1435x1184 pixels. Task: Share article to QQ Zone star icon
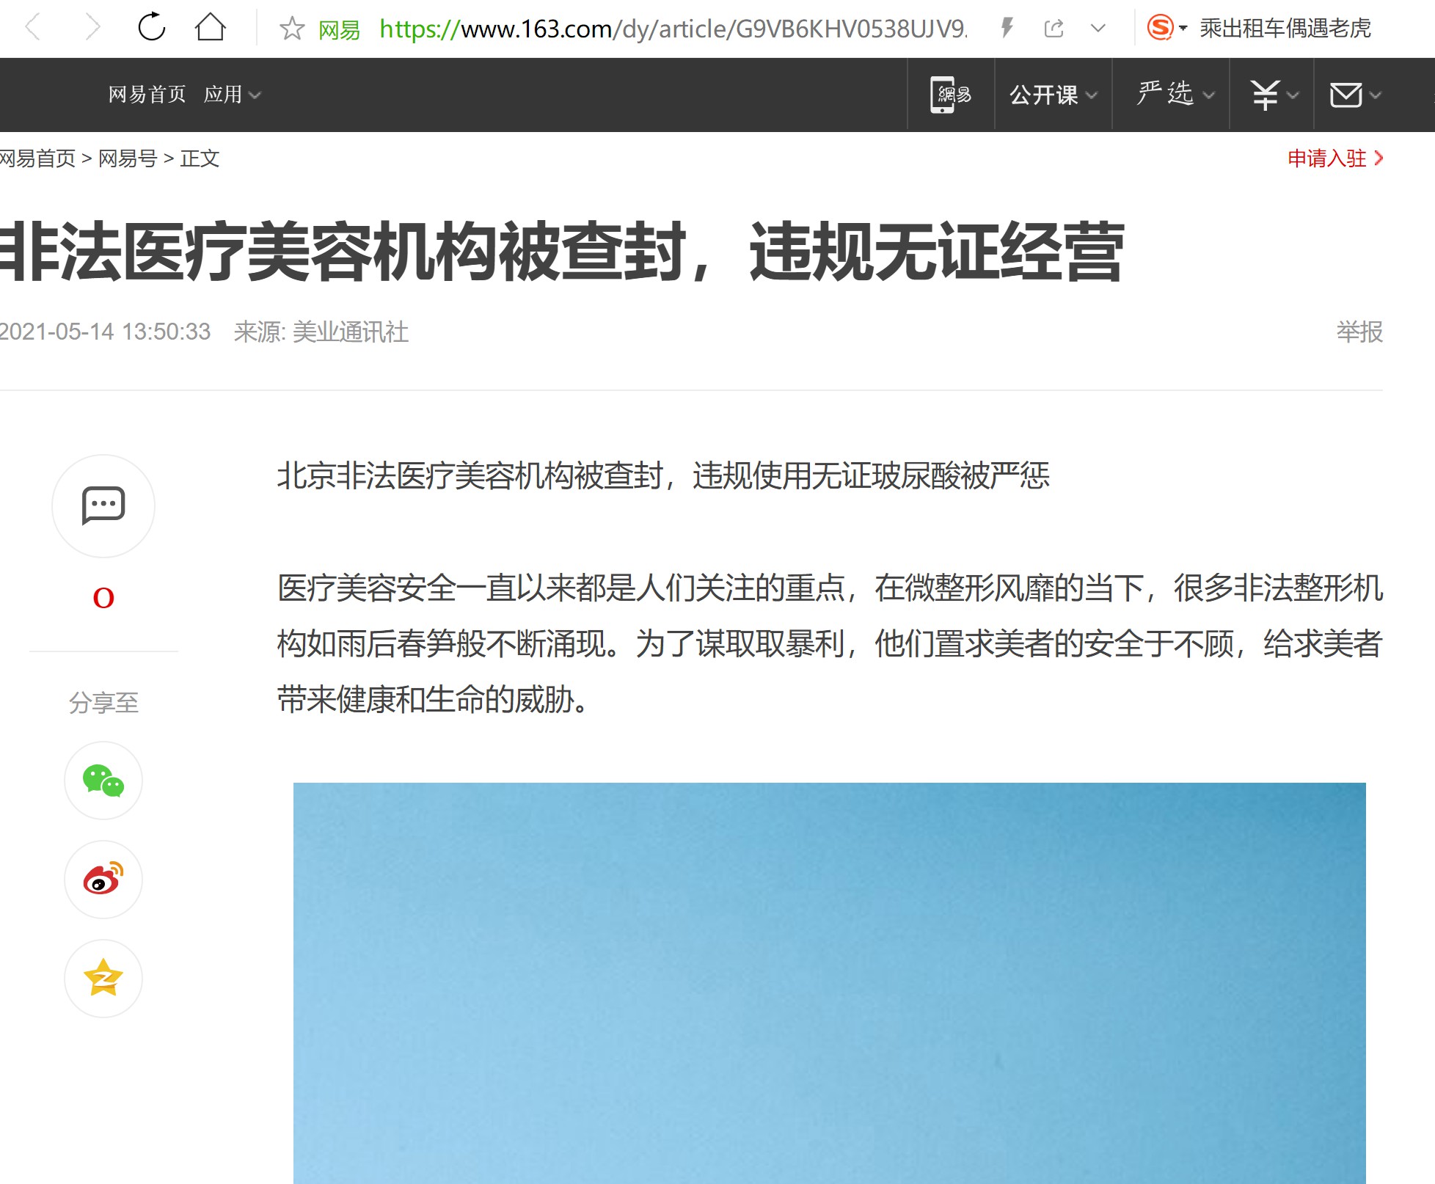point(103,979)
